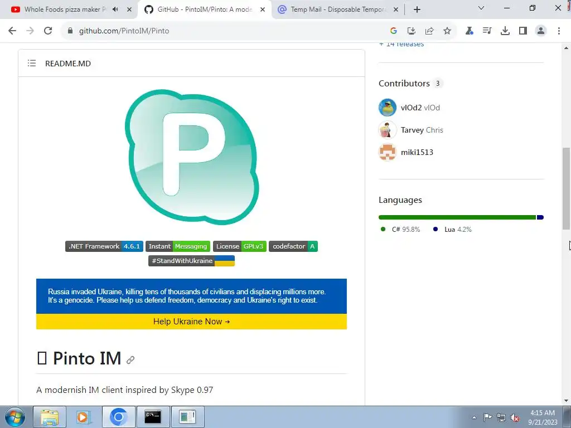This screenshot has height=428, width=571.
Task: Filter by Lua 4.2% language
Action: (x=452, y=229)
